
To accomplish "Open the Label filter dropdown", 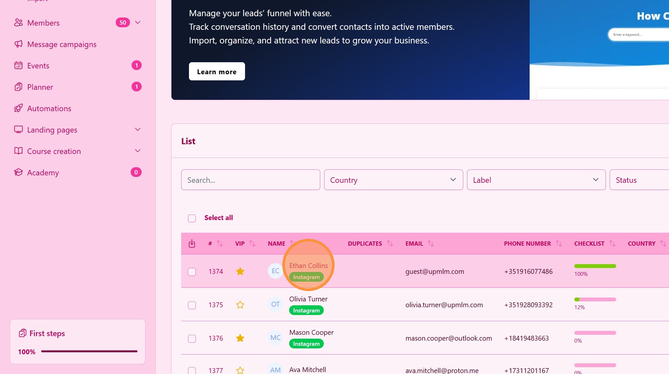I will coord(536,180).
